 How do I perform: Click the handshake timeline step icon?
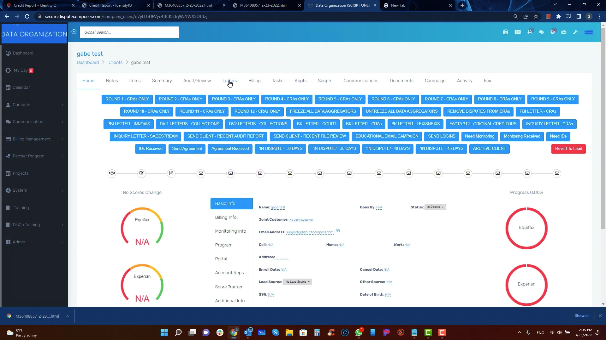[112, 173]
